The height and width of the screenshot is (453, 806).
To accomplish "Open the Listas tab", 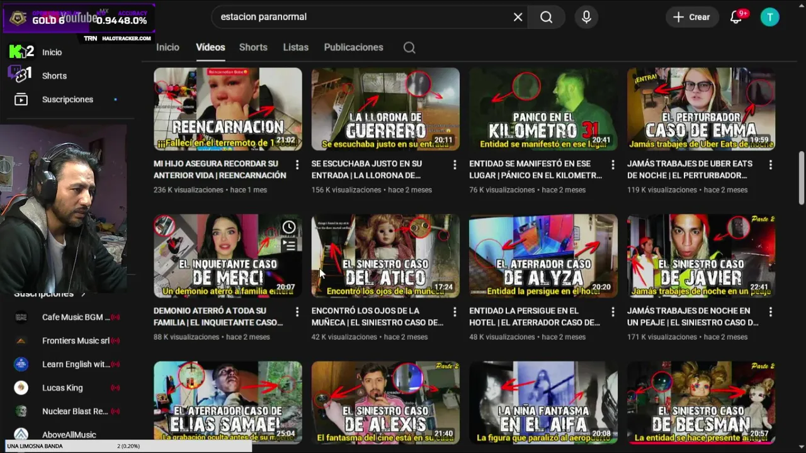I will click(x=295, y=47).
